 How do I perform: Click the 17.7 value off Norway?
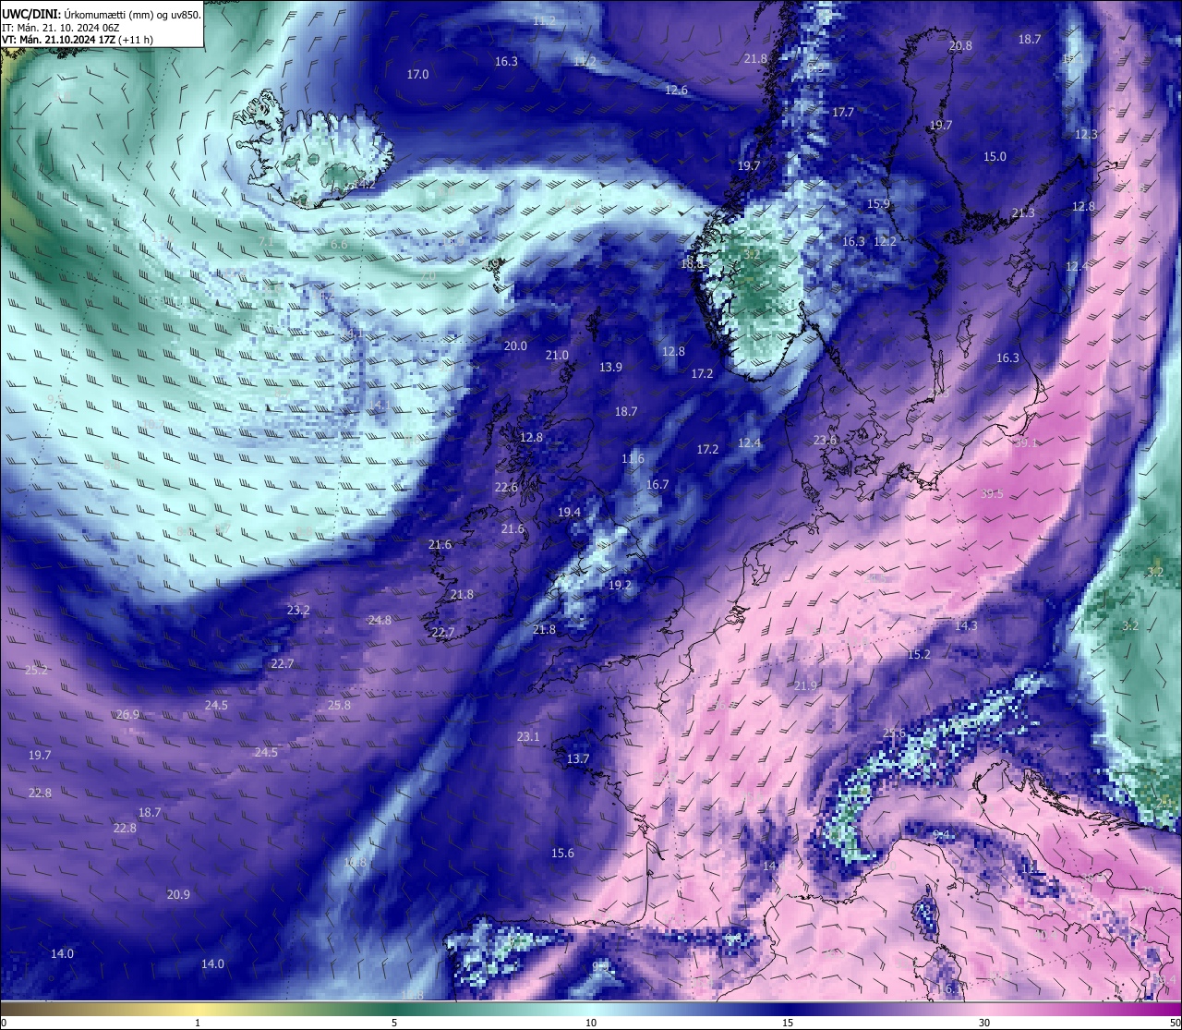(842, 112)
